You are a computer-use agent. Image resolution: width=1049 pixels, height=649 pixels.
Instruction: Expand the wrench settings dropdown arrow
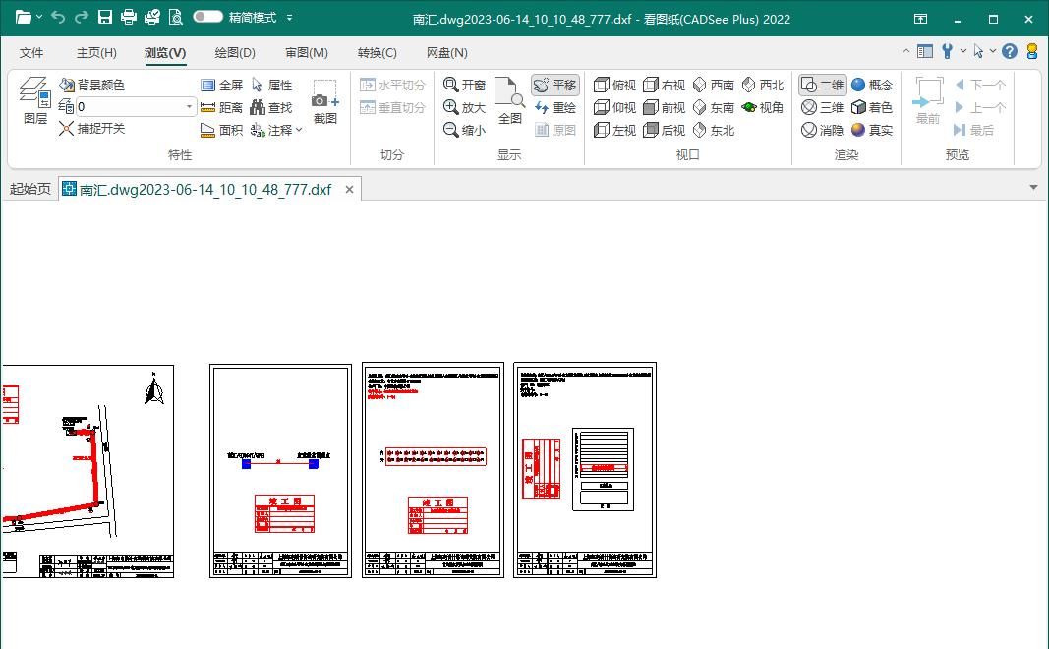962,51
